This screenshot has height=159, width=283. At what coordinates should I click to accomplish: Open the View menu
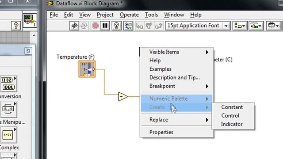pyautogui.click(x=85, y=15)
